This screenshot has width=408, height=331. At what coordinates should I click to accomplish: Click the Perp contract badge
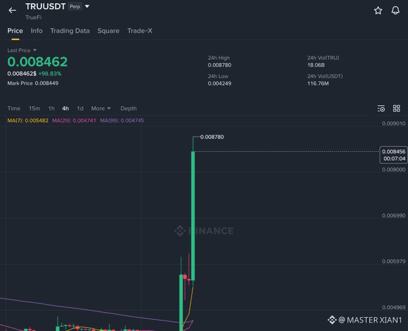click(75, 7)
